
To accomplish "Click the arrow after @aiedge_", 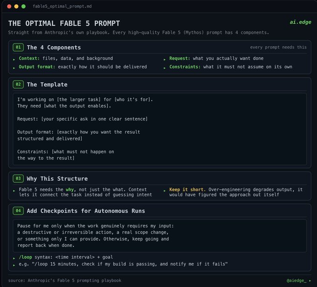I will pos(310,281).
